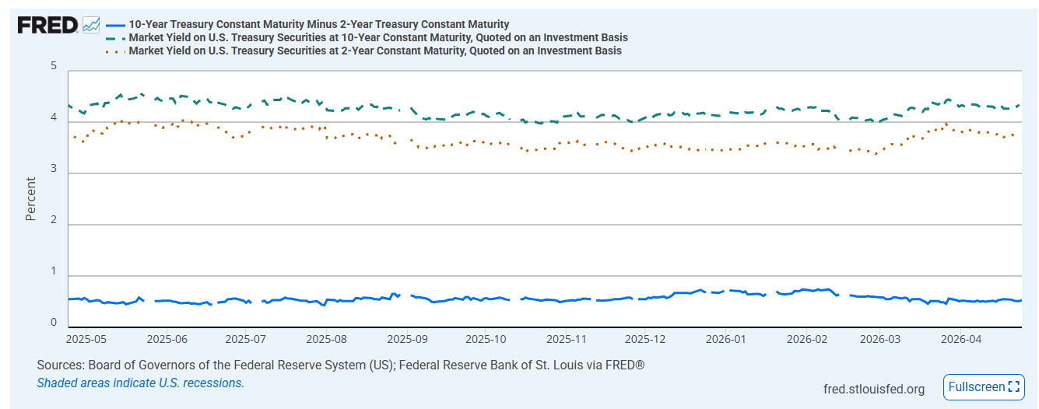Click the 2025-12 x-axis date label
The width and height of the screenshot is (1039, 409).
coord(645,339)
